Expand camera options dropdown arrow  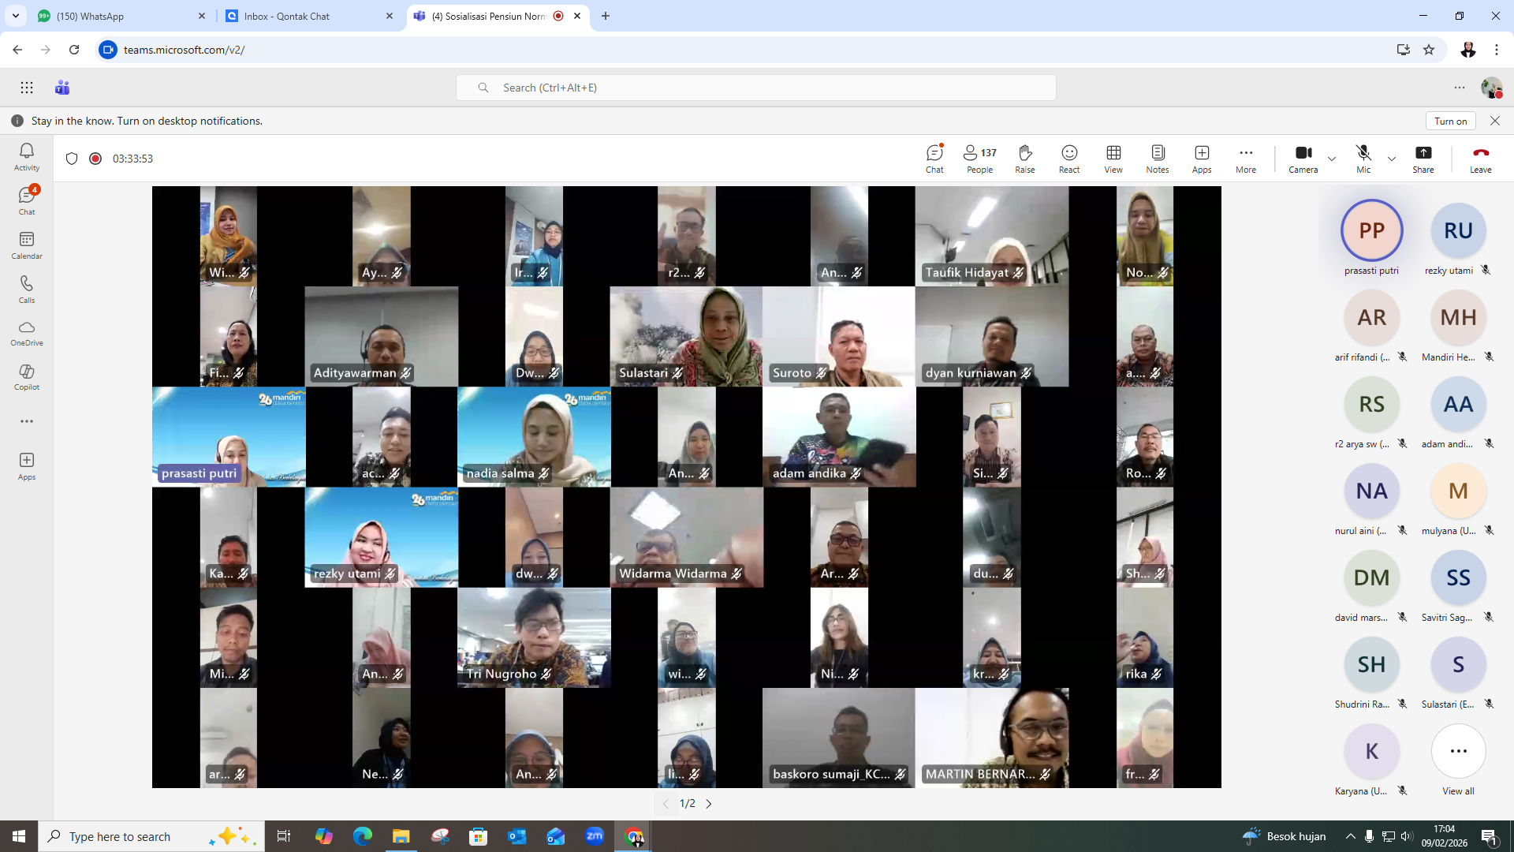coord(1332,159)
